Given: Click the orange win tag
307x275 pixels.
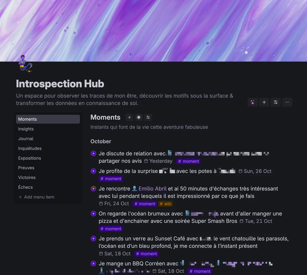Looking at the screenshot, I should pos(165,204).
